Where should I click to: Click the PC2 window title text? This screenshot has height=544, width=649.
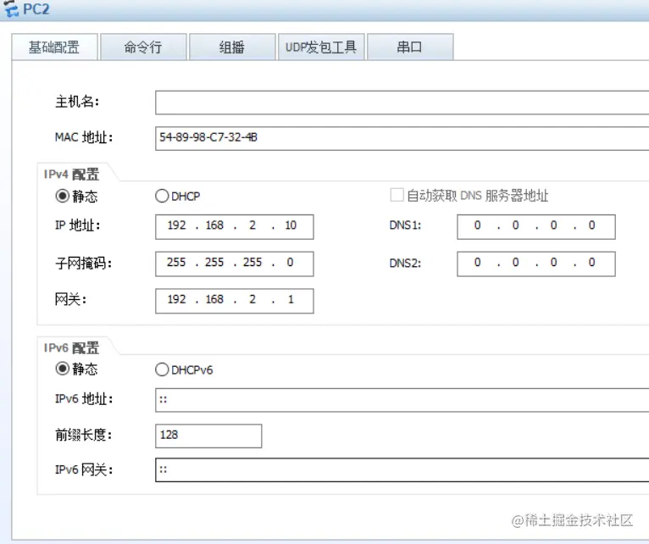(x=36, y=9)
